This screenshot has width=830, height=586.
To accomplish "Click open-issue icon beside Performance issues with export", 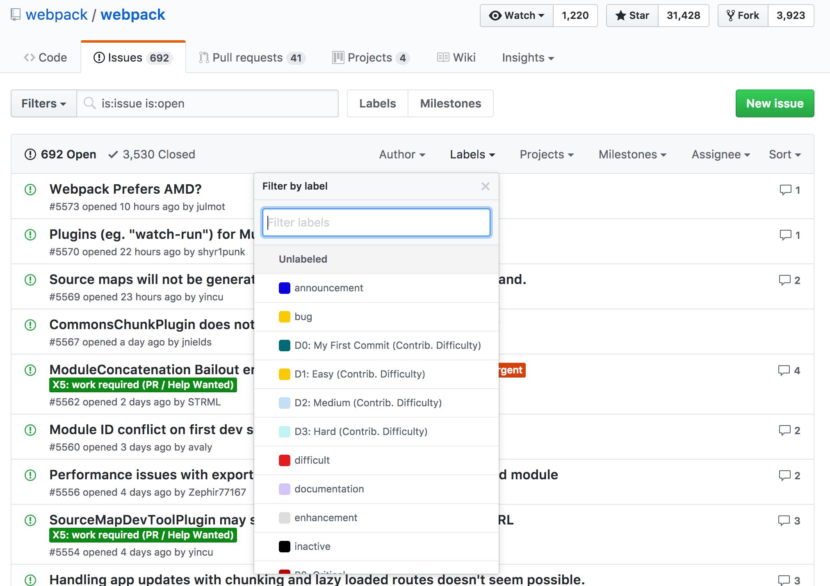I will [30, 475].
